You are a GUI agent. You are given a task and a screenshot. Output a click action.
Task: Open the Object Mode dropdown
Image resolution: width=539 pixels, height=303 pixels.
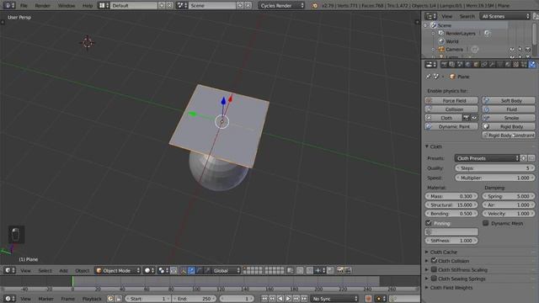[118, 271]
